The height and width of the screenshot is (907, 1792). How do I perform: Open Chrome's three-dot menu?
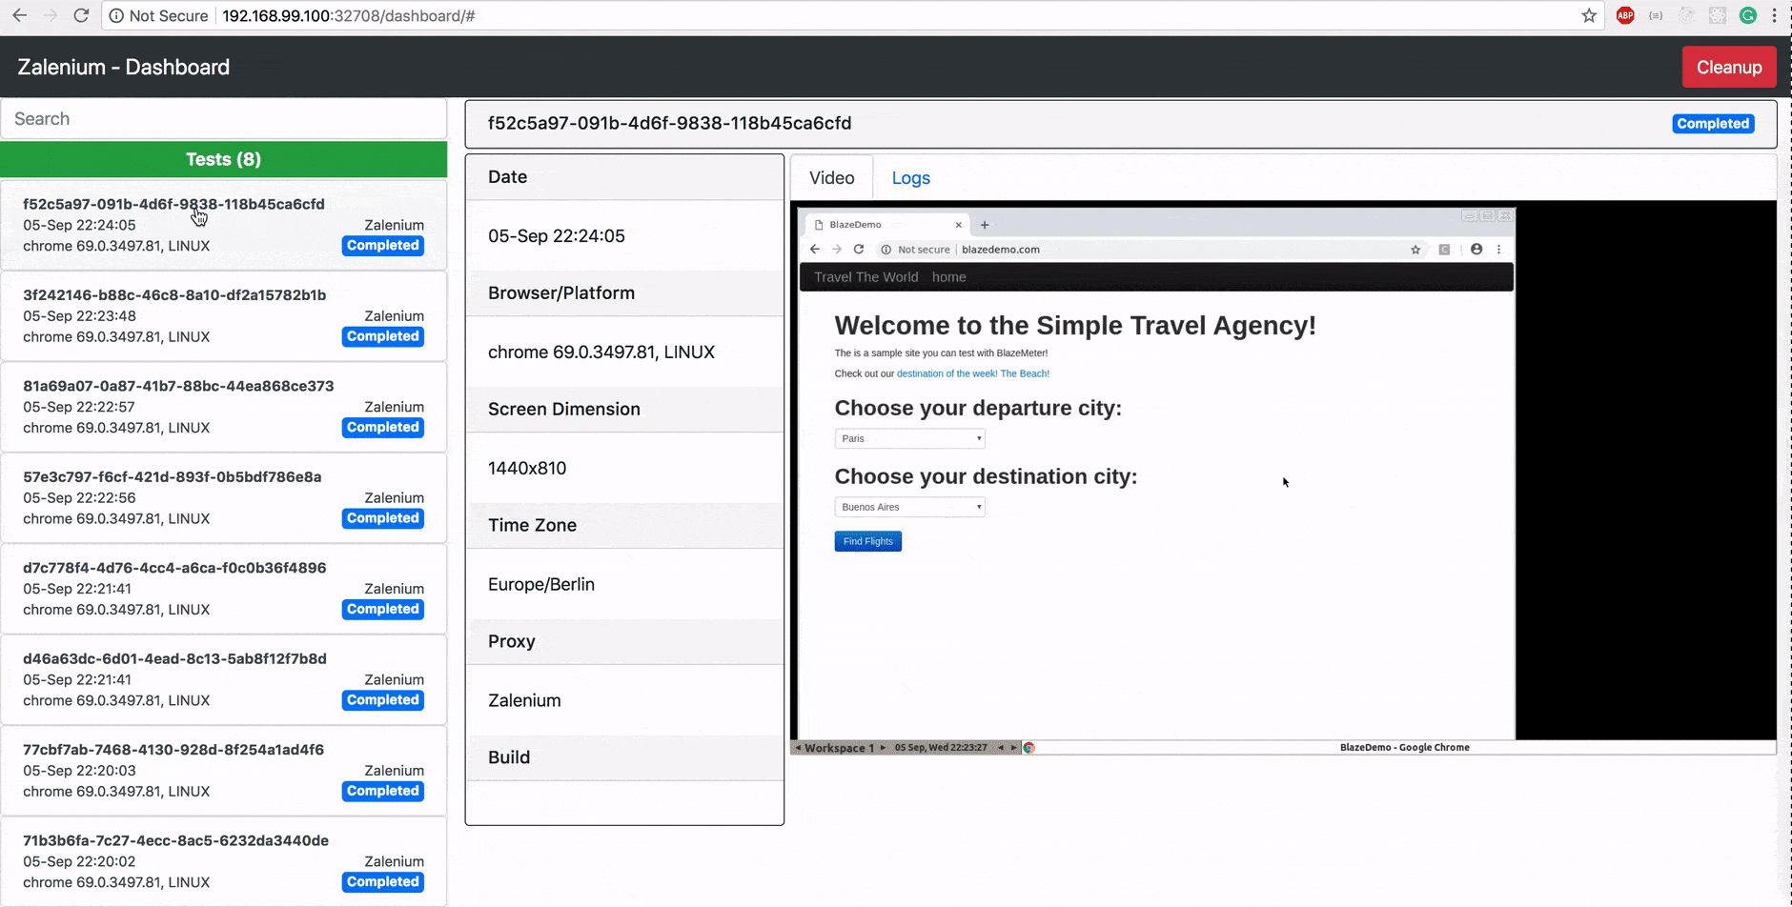tap(1774, 15)
